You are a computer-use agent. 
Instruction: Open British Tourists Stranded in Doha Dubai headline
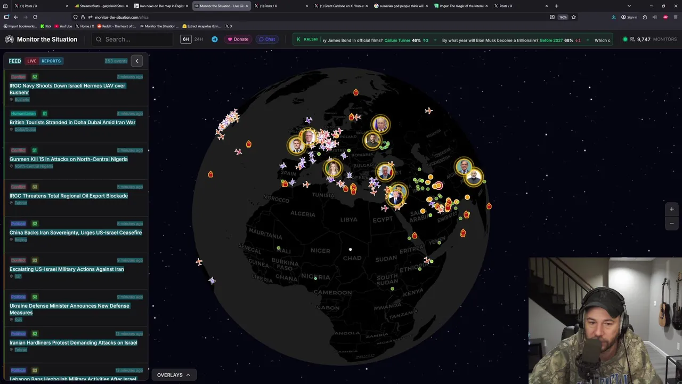(72, 123)
